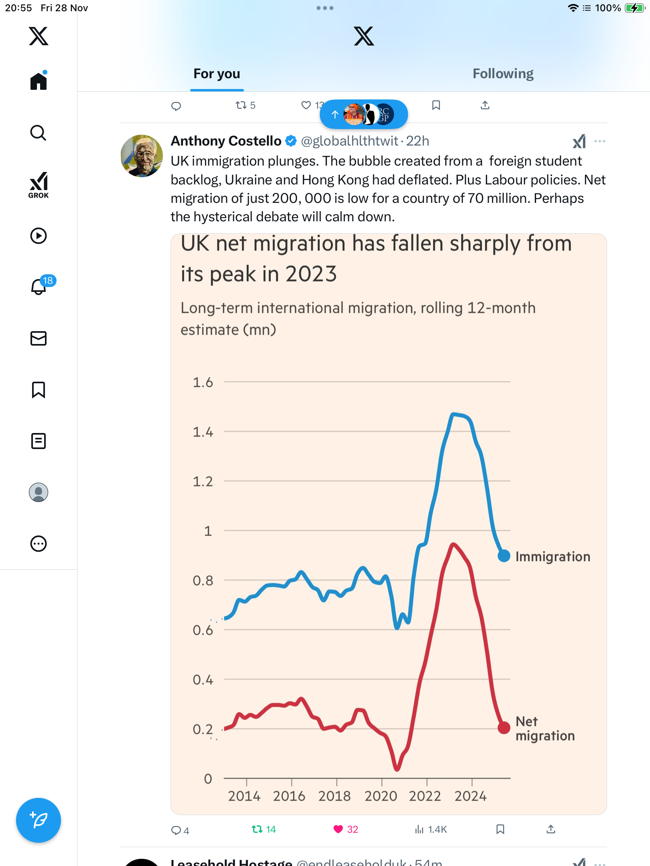Open @globalhlthtwit profile handle link
Screen dimensions: 650x866
(349, 141)
